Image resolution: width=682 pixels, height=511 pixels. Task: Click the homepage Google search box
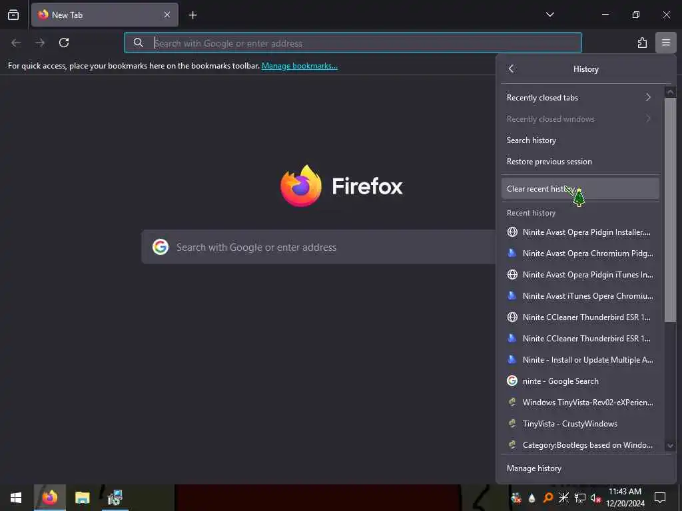[x=319, y=248]
